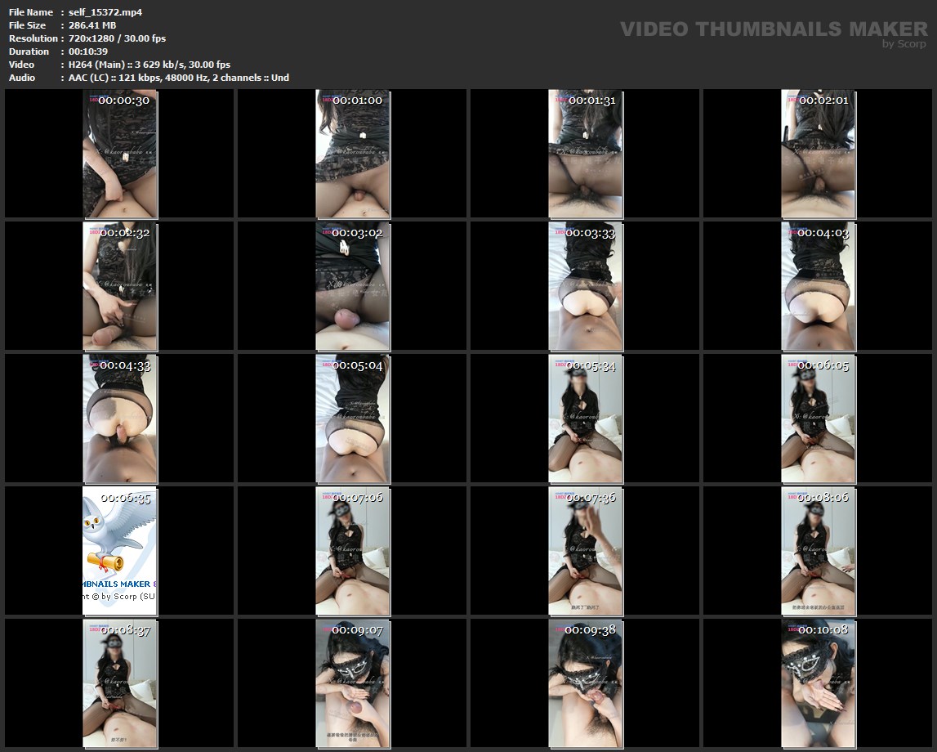Screen dimensions: 937x752
Task: Click the thumbnail timestamped 00:00:30
Action: point(120,154)
